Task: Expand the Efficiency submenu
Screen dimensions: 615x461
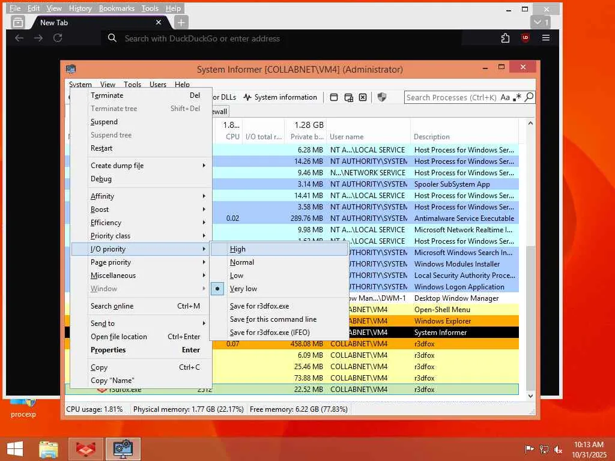Action: [141, 223]
